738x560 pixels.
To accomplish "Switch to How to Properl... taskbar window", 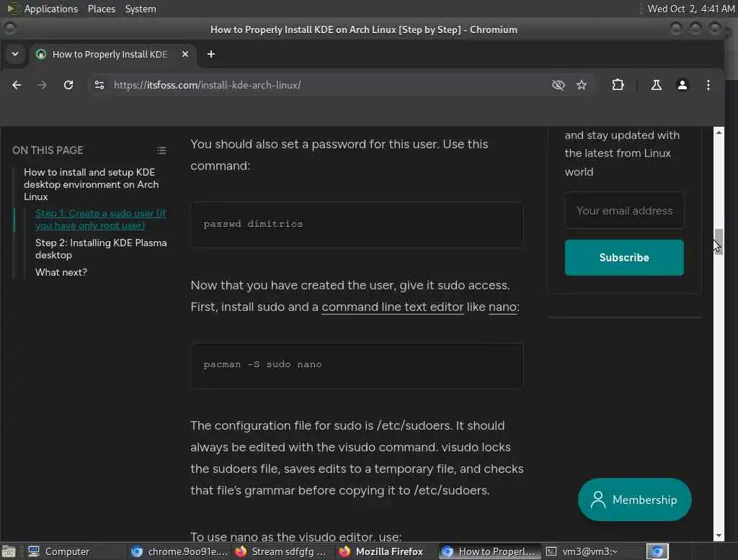I will coord(489,551).
